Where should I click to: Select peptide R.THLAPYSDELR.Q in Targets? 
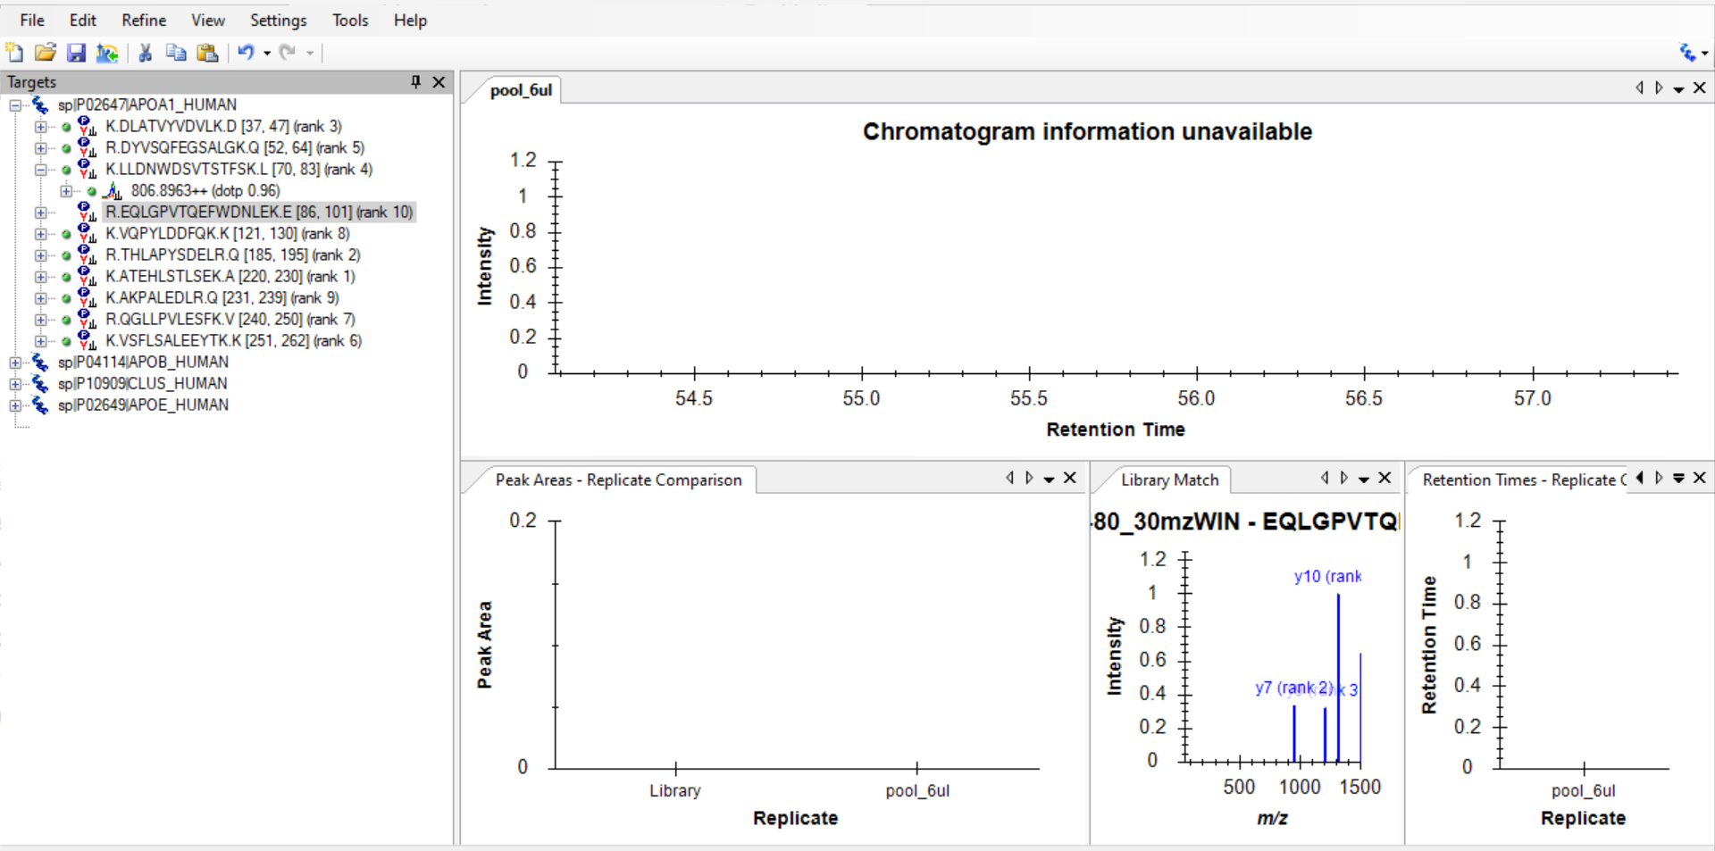232,255
